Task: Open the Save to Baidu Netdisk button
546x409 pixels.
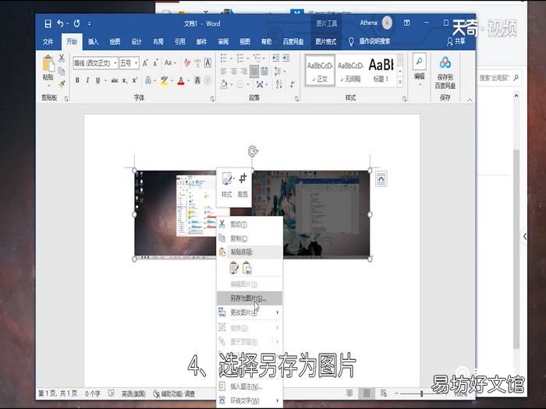Action: click(445, 72)
